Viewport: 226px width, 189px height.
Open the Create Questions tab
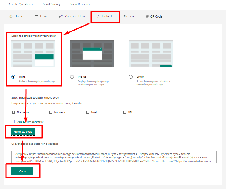click(x=21, y=4)
